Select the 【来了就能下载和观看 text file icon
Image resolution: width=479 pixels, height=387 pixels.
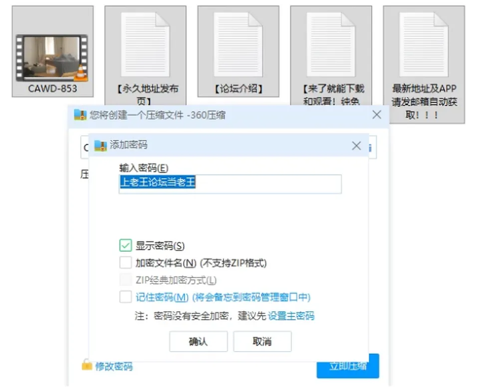[x=331, y=44]
